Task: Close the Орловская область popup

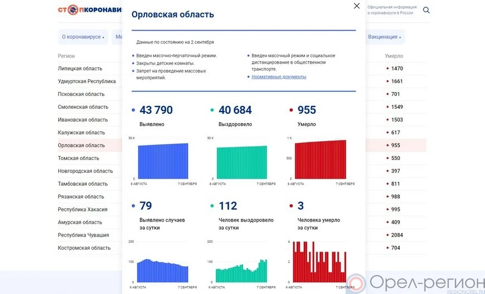Action: point(357,6)
